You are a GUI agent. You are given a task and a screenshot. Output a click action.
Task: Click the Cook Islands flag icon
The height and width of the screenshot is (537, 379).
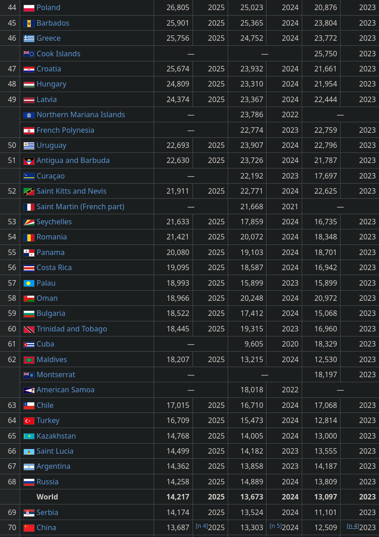pyautogui.click(x=29, y=54)
